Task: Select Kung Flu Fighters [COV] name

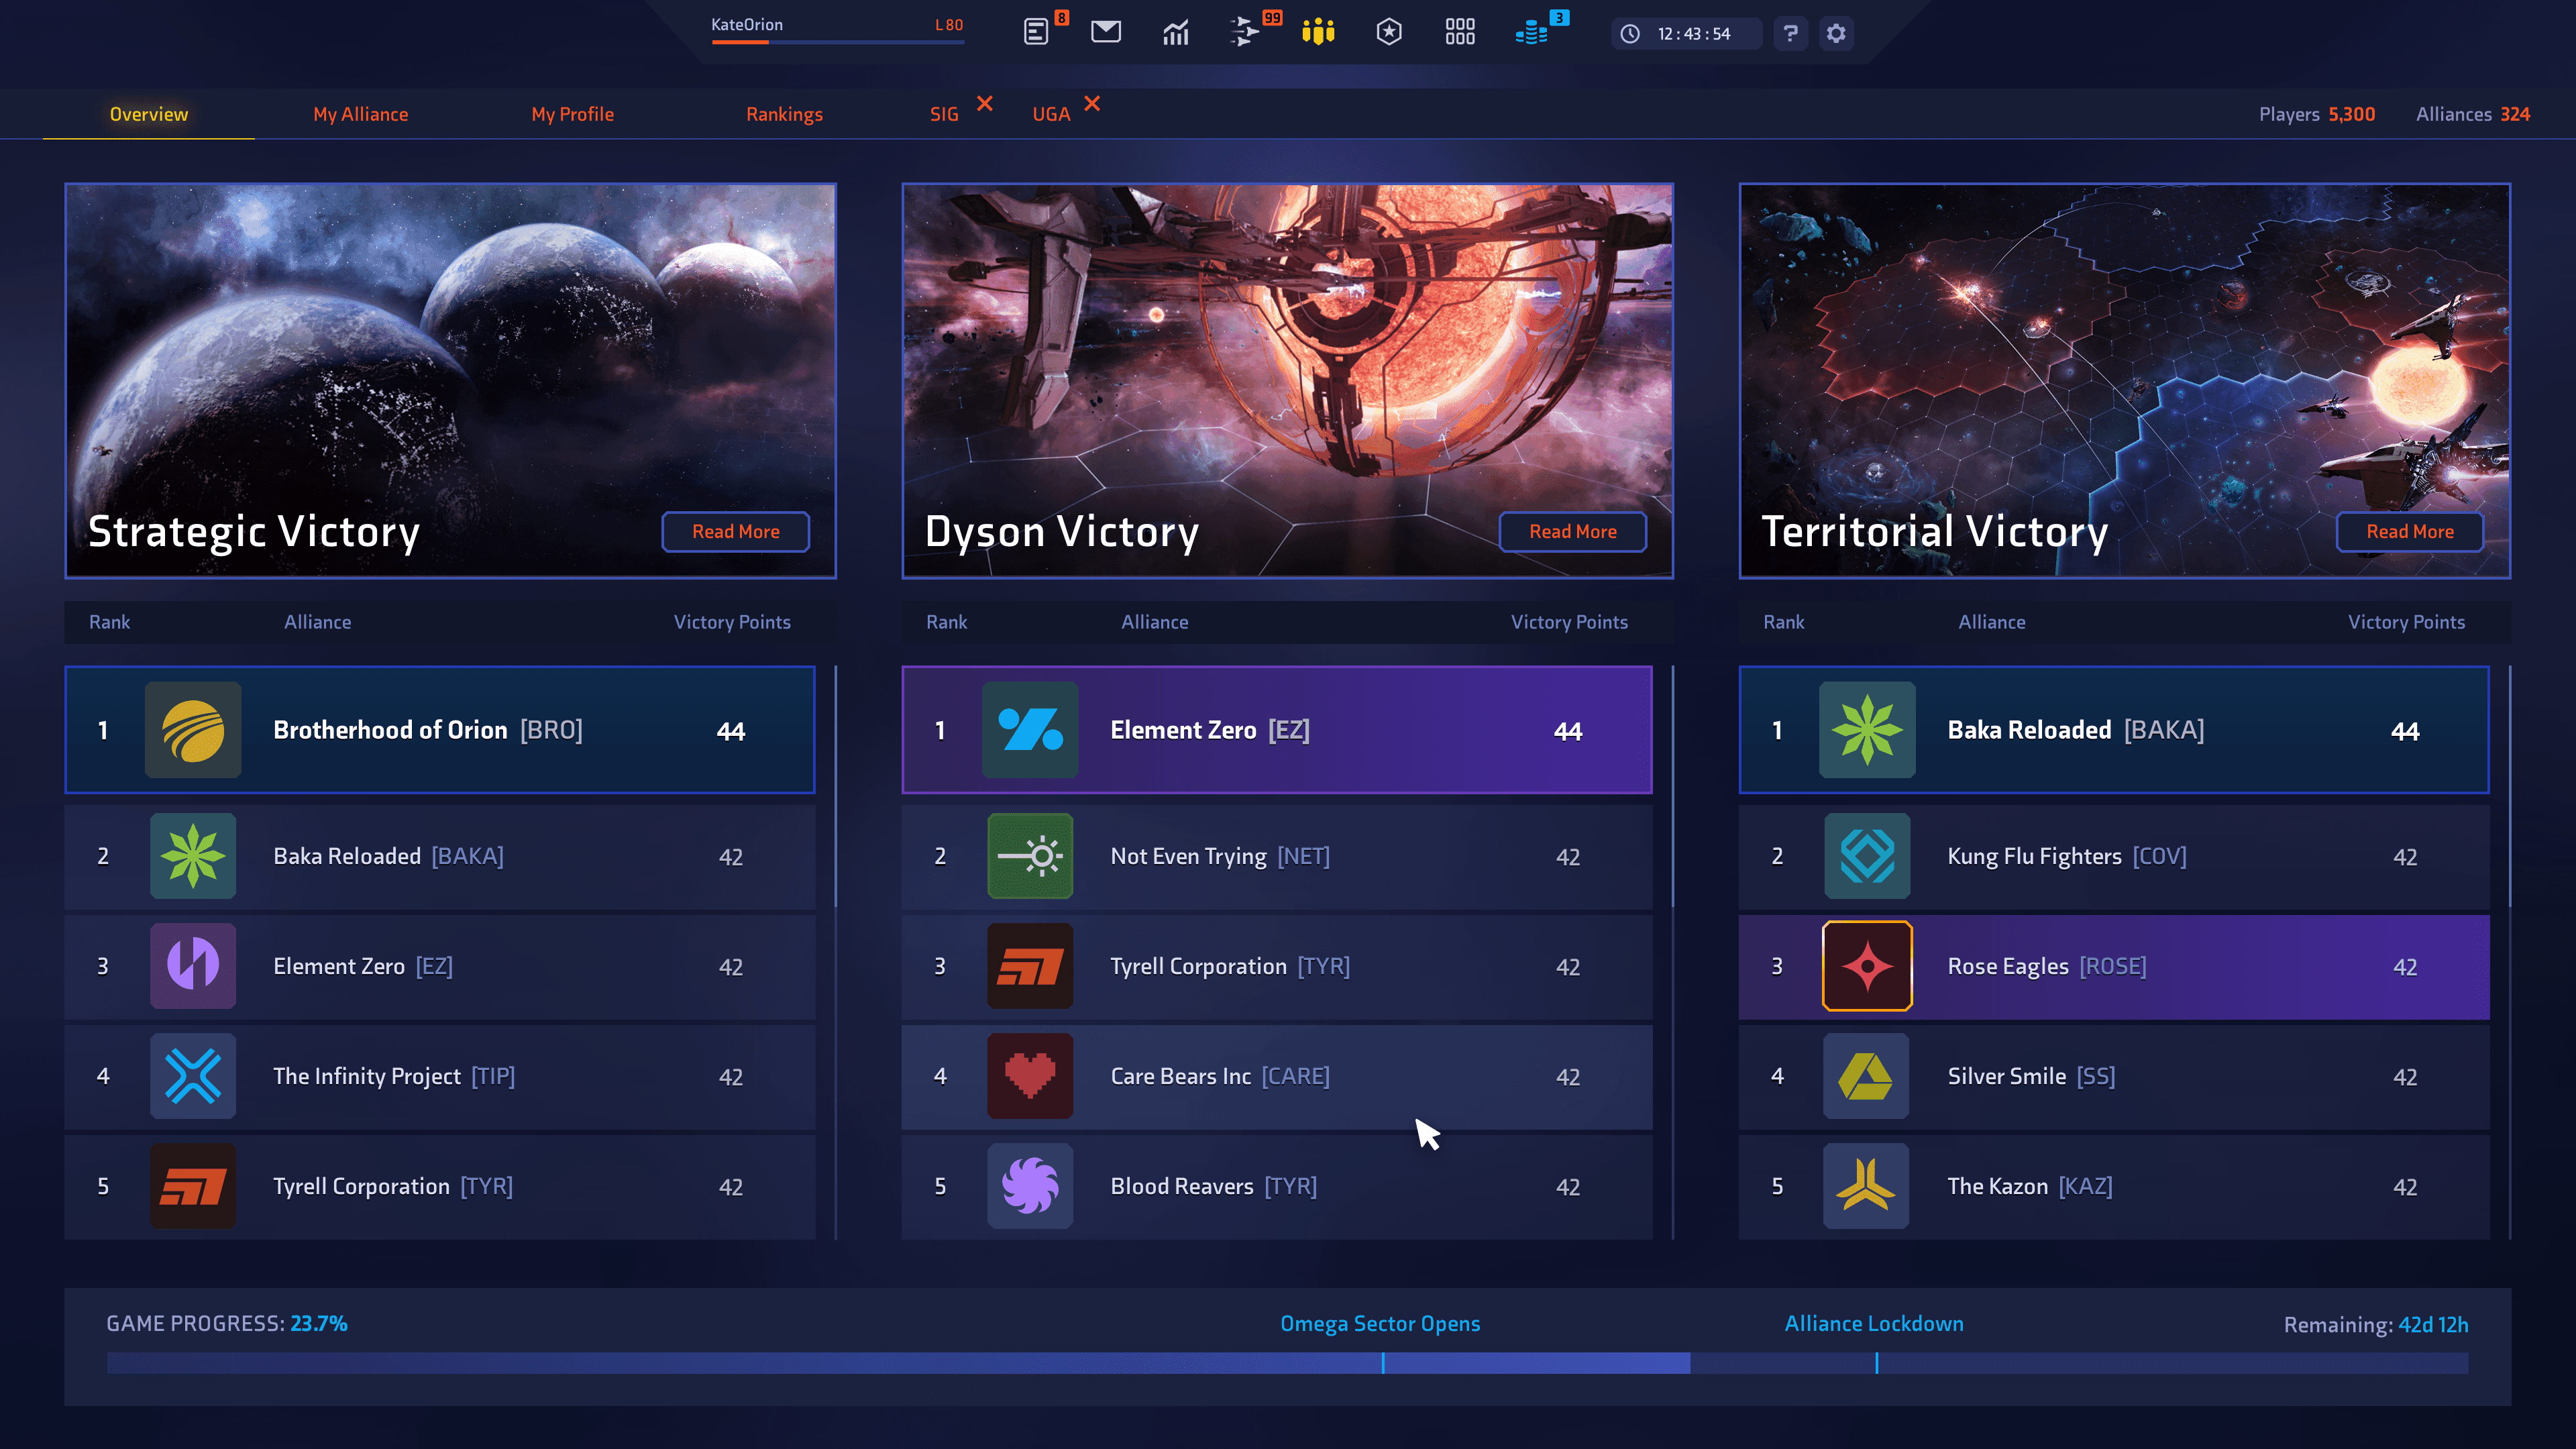Action: pyautogui.click(x=2067, y=856)
